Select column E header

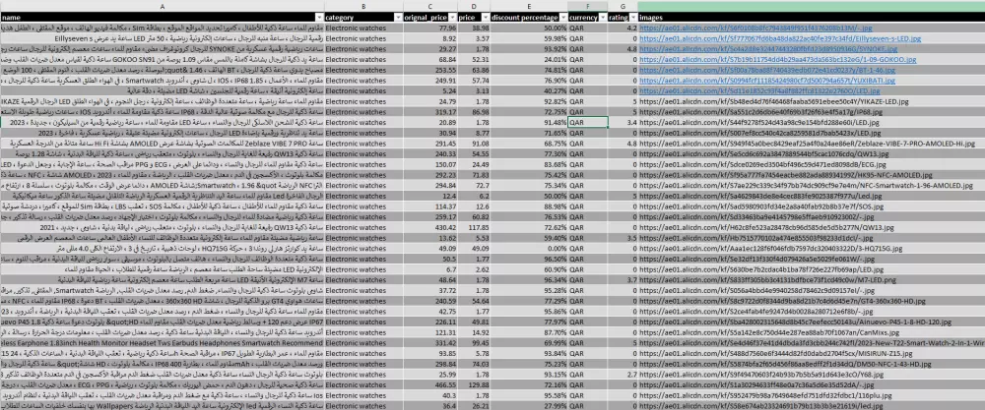coord(528,6)
